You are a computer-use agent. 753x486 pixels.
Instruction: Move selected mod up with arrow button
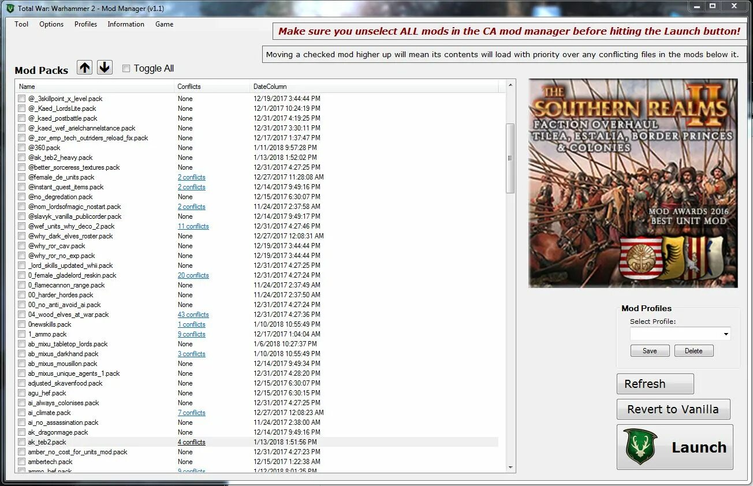85,68
